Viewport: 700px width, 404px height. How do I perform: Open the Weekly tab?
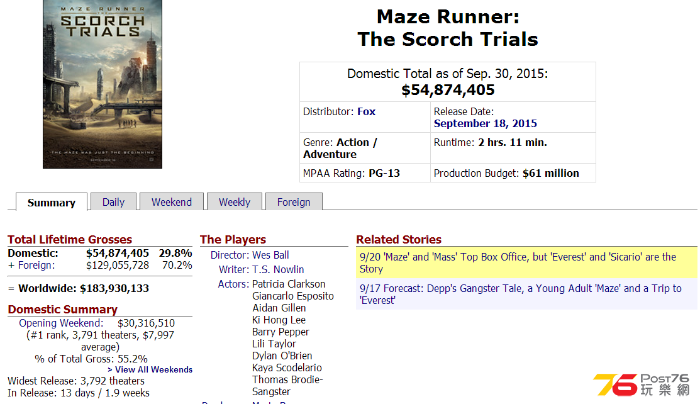[235, 202]
